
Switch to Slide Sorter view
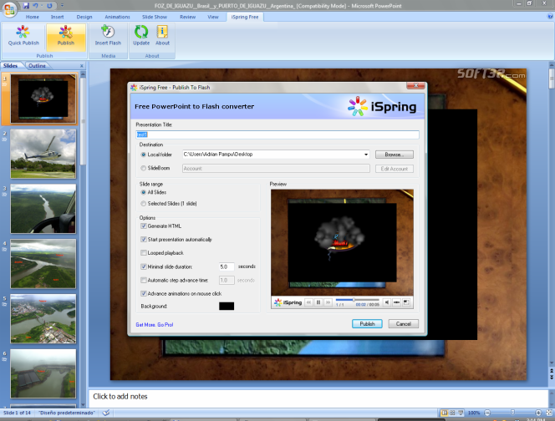pos(452,413)
